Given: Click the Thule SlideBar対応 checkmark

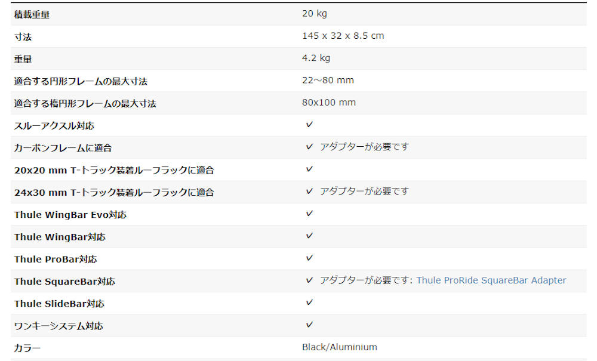Looking at the screenshot, I should [309, 303].
